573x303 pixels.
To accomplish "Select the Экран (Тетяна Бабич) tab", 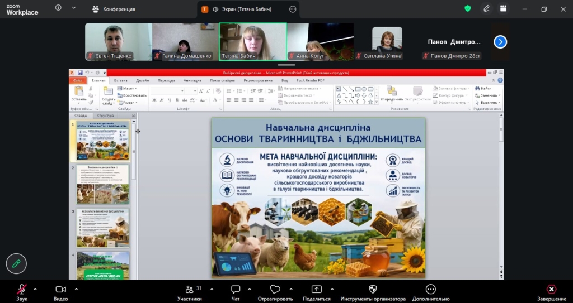I will click(241, 9).
